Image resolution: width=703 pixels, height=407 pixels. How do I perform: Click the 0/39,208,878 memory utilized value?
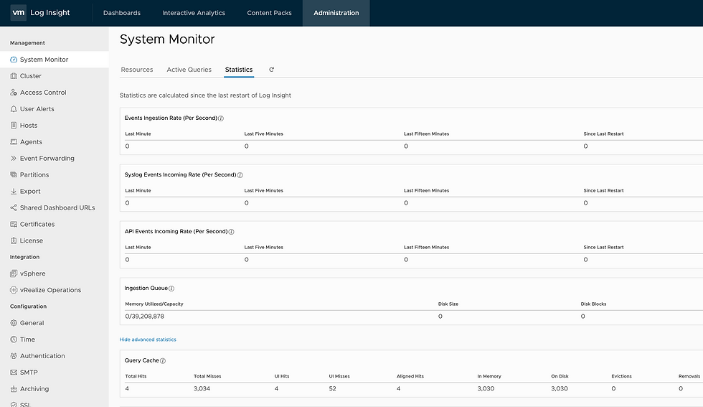coord(144,317)
